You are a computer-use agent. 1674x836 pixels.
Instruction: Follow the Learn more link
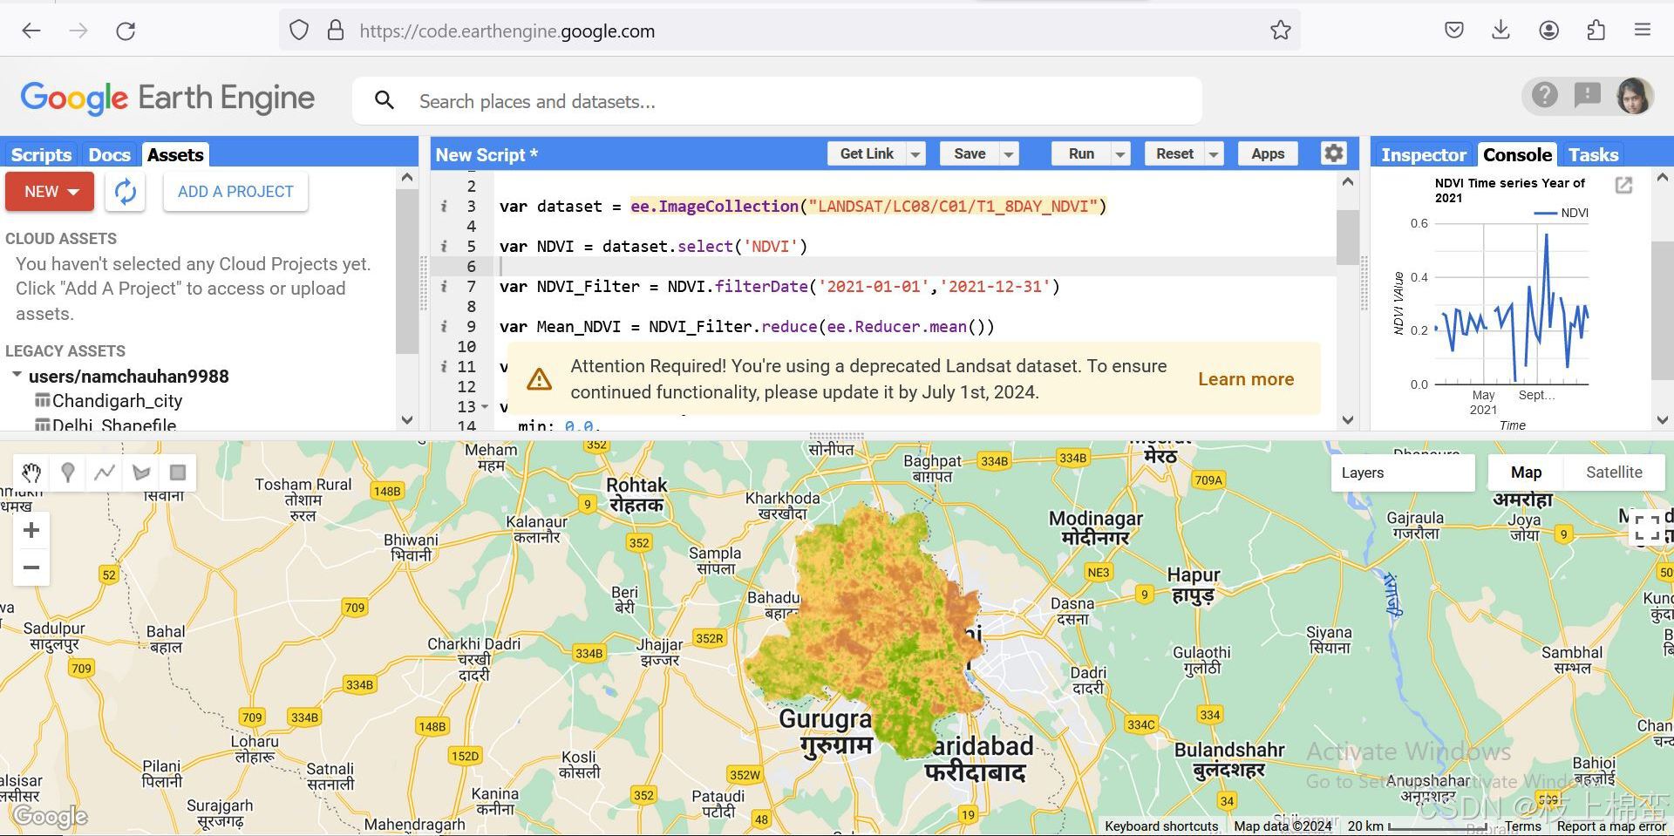click(x=1246, y=379)
